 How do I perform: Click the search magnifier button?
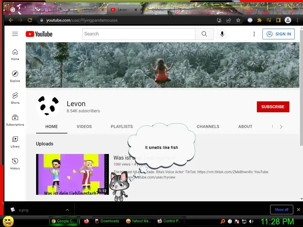tap(204, 34)
